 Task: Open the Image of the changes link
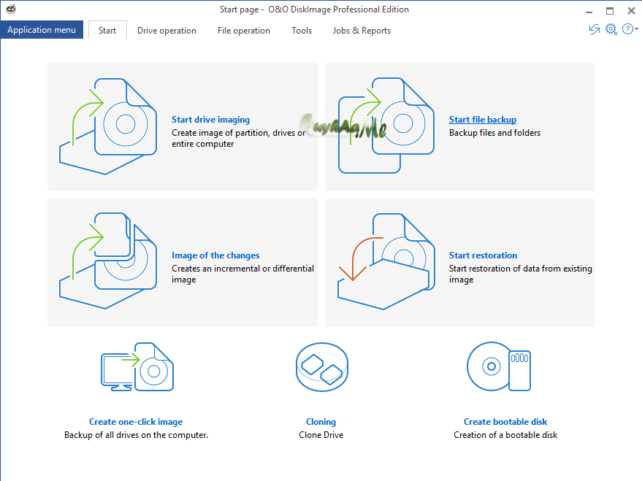coord(215,255)
